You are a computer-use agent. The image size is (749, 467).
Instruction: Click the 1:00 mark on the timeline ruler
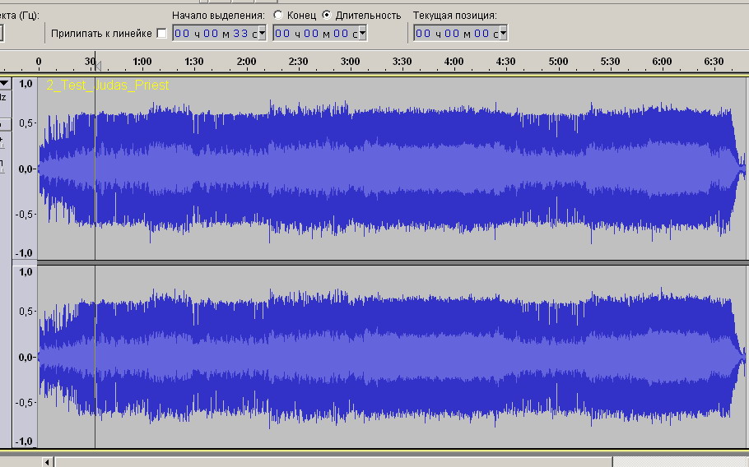pos(142,62)
